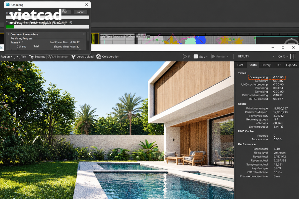Click the viewport label [Top]
The width and height of the screenshot is (299, 199).
(109, 36)
